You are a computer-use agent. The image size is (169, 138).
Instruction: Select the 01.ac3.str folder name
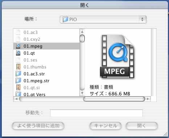(x=34, y=74)
